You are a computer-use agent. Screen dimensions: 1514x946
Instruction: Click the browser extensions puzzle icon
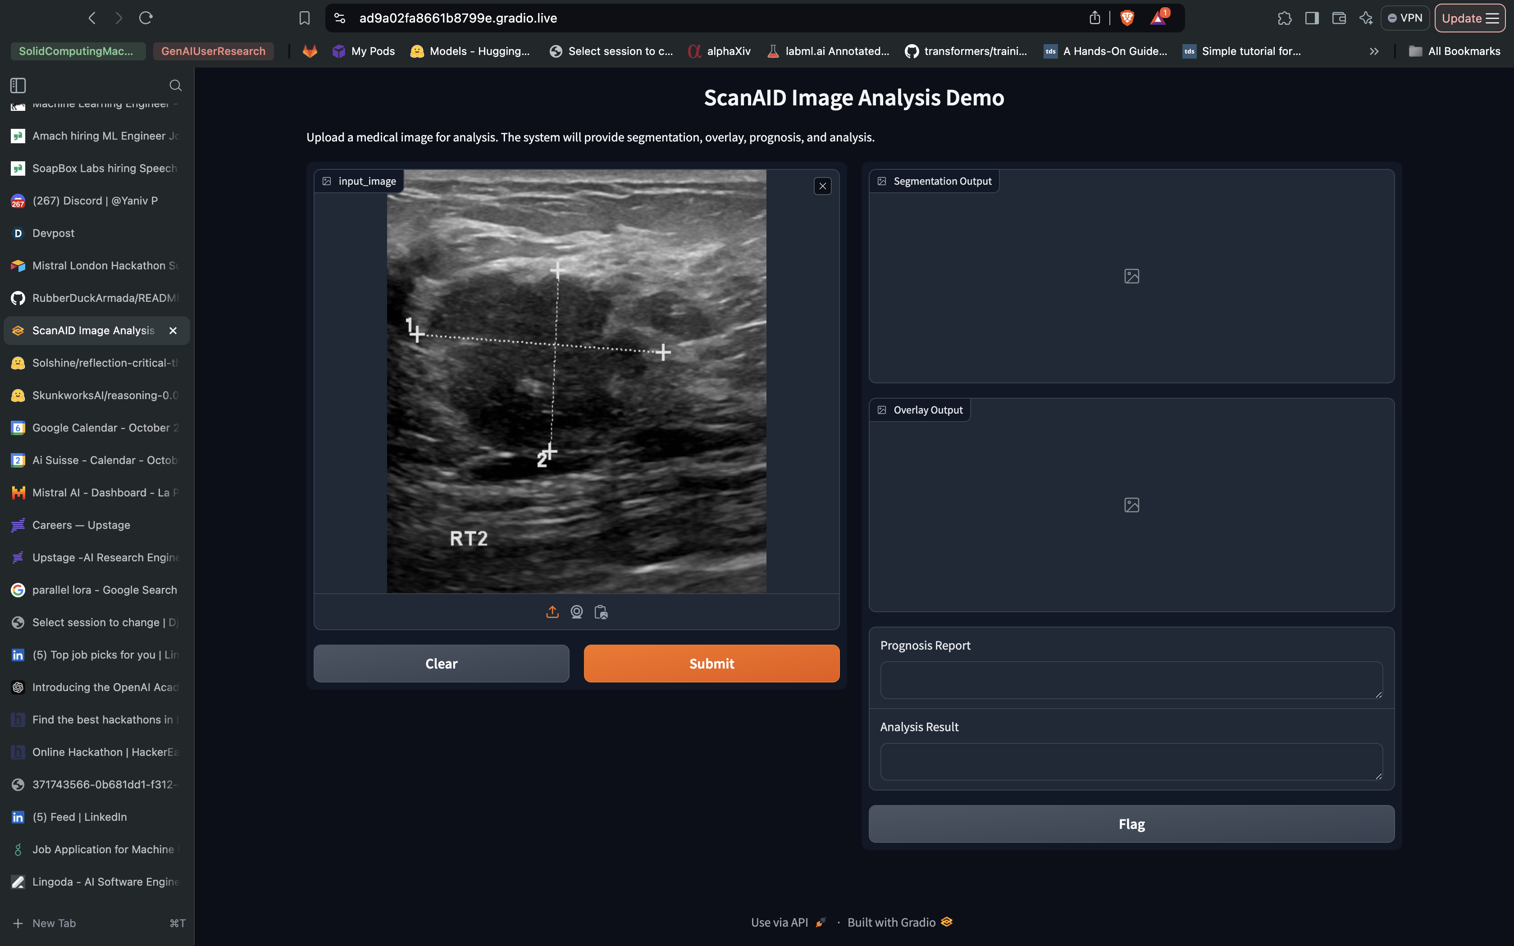1284,18
